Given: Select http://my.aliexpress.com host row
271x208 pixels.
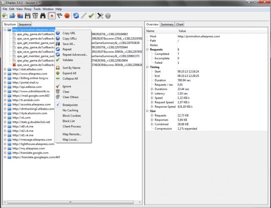Looking at the screenshot, I should tap(28, 148).
